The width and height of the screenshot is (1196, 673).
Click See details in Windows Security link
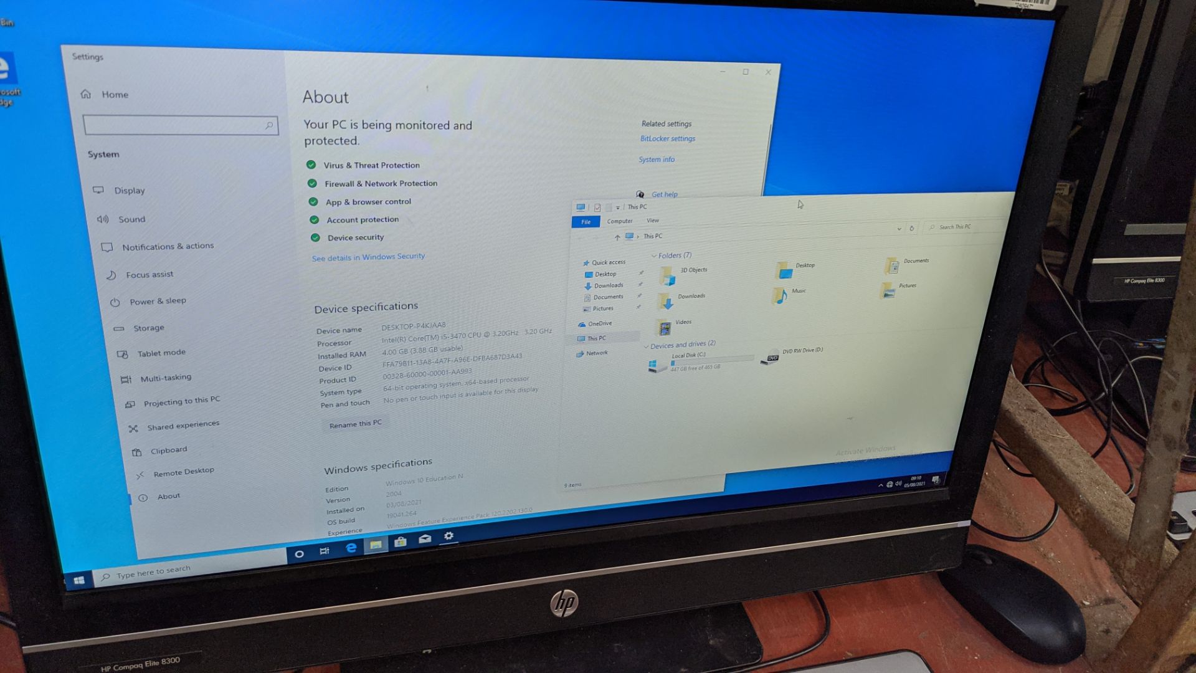pos(369,256)
